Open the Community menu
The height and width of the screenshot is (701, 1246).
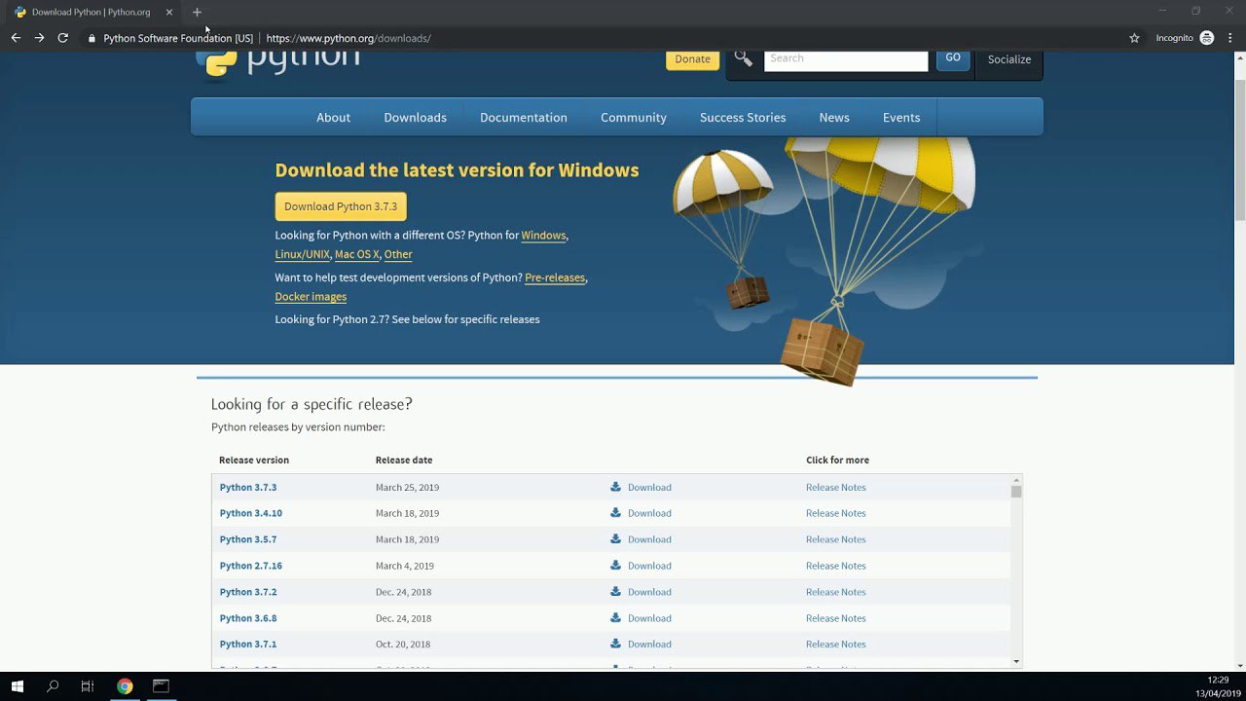point(634,117)
